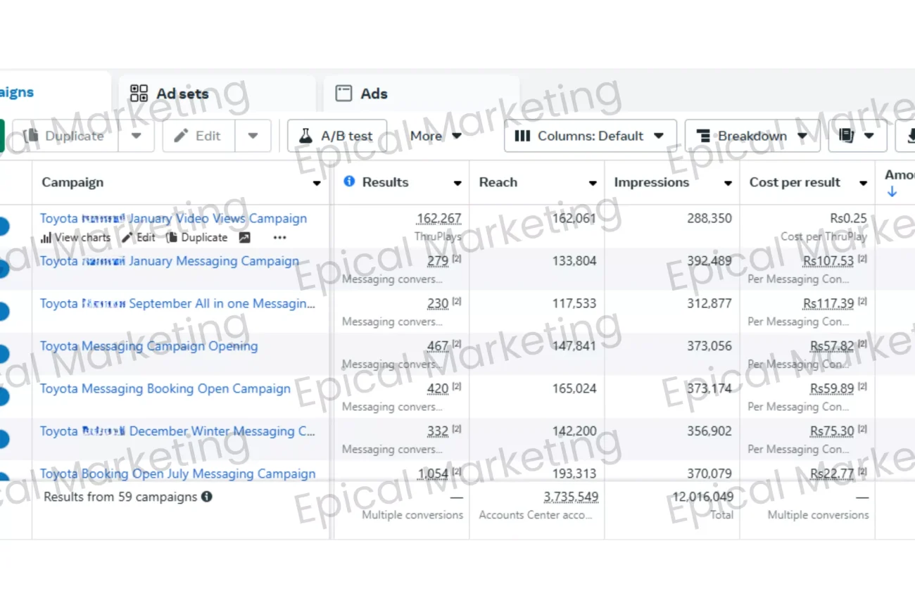Screen dimensions: 915x610
Task: Open the Reach column header menu arrow
Action: (593, 183)
